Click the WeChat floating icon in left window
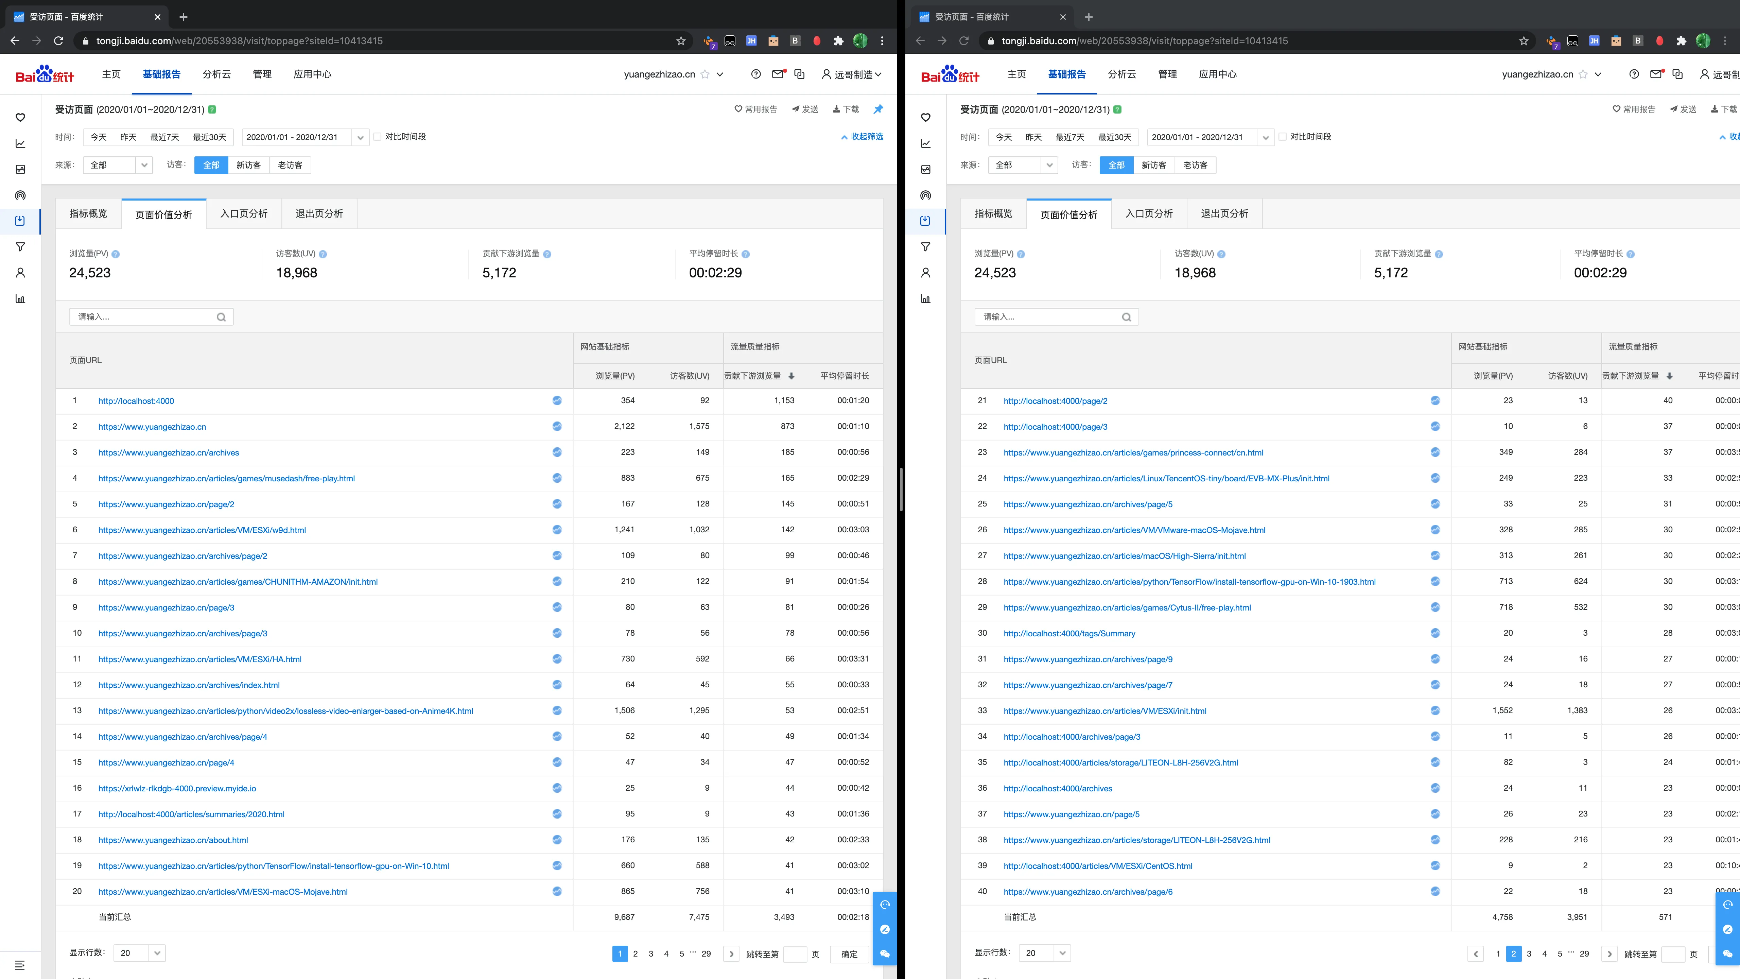This screenshot has height=979, width=1740. (885, 953)
